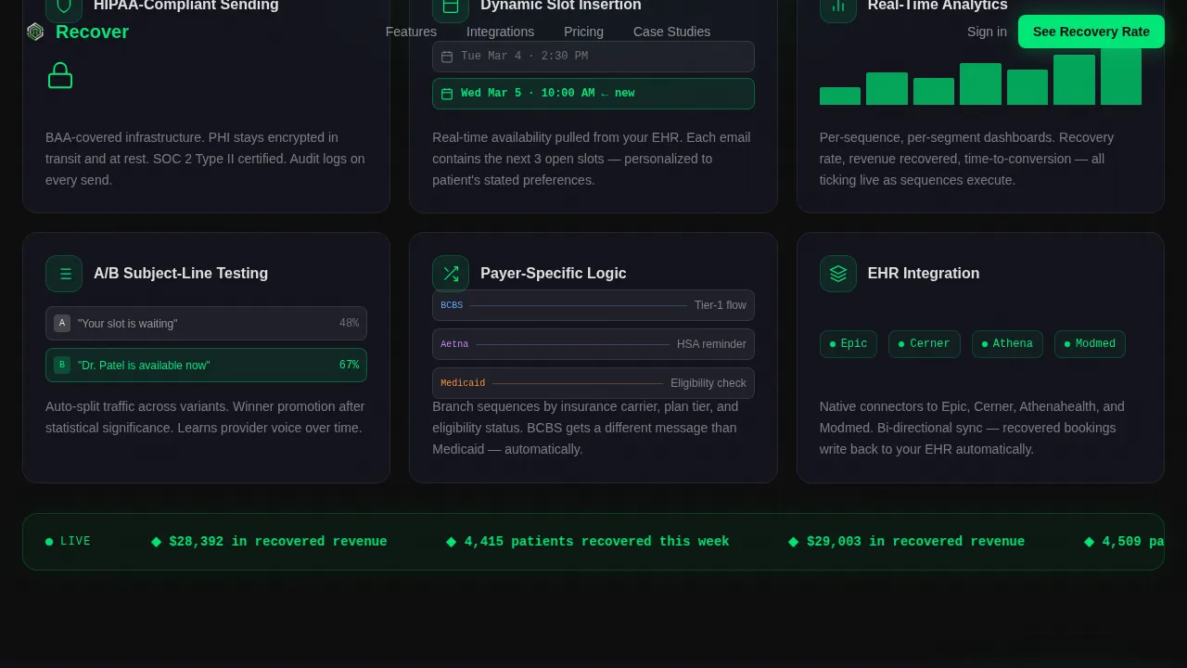Click the Wed Mar 5 · 10:00 AM new slot
Screen dimensions: 1187x668
(593, 94)
